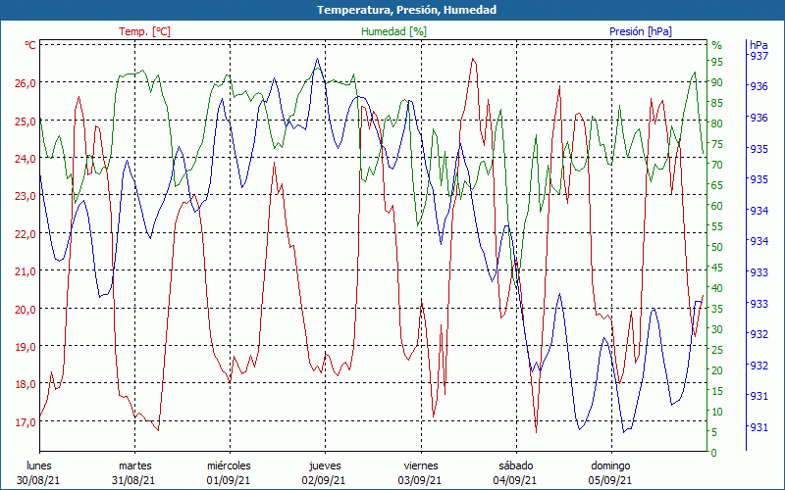The width and height of the screenshot is (785, 490).
Task: Click the 0 humidity axis value
Action: tap(714, 453)
